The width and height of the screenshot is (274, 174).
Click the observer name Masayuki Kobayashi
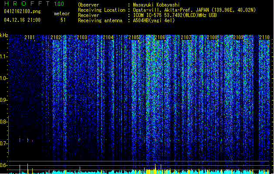(x=156, y=5)
